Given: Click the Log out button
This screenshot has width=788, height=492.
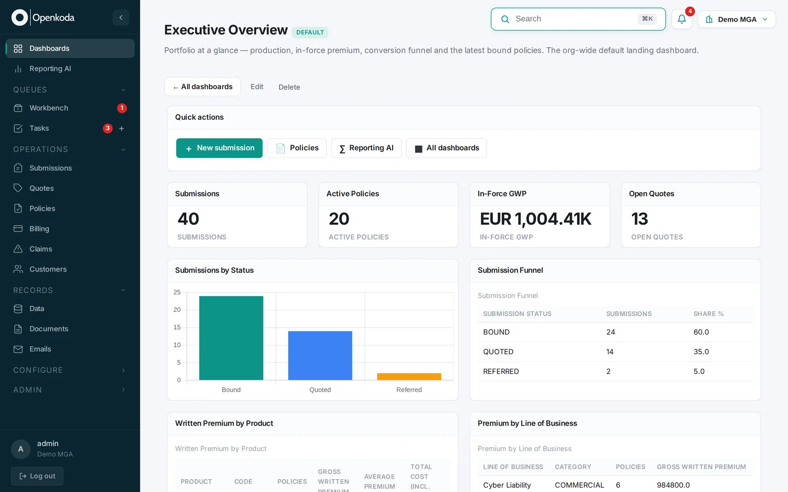Looking at the screenshot, I should tap(37, 476).
